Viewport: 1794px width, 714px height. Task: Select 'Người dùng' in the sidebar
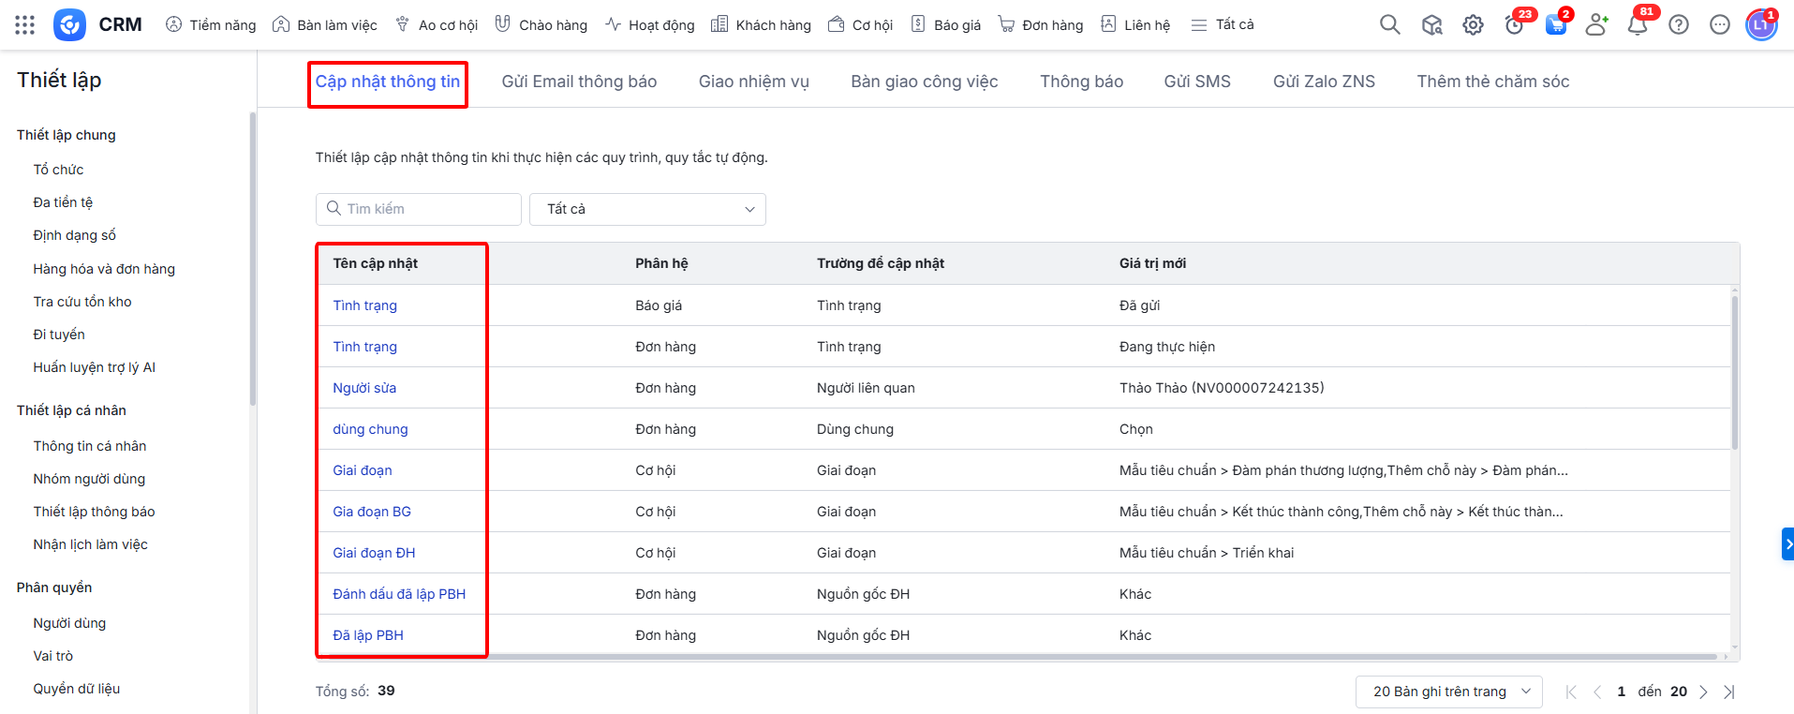(x=69, y=623)
